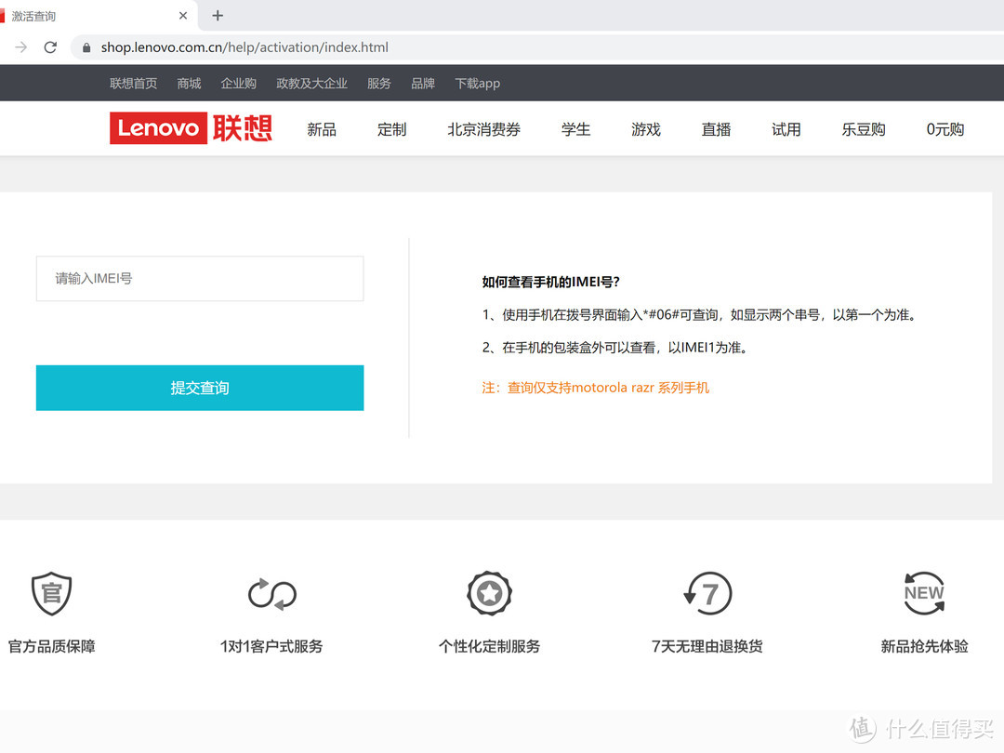Click the 个性化定制服务 star badge icon
The width and height of the screenshot is (1004, 753).
pos(489,593)
